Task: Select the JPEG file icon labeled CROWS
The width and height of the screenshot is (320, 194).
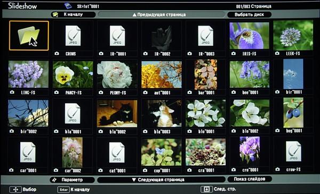Action: pyautogui.click(x=73, y=36)
